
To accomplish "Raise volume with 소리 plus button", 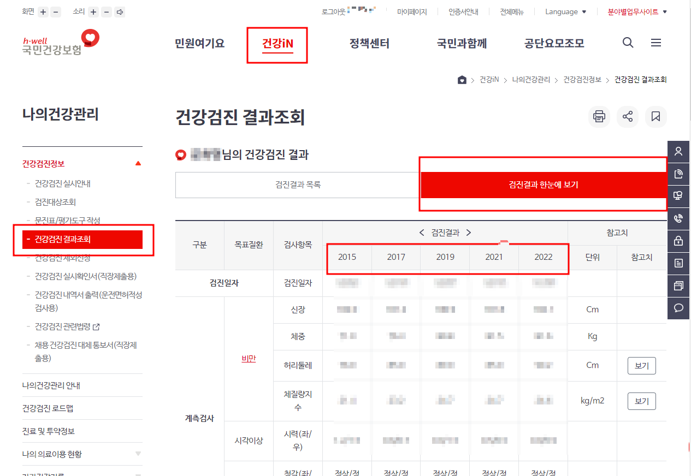I will (94, 12).
